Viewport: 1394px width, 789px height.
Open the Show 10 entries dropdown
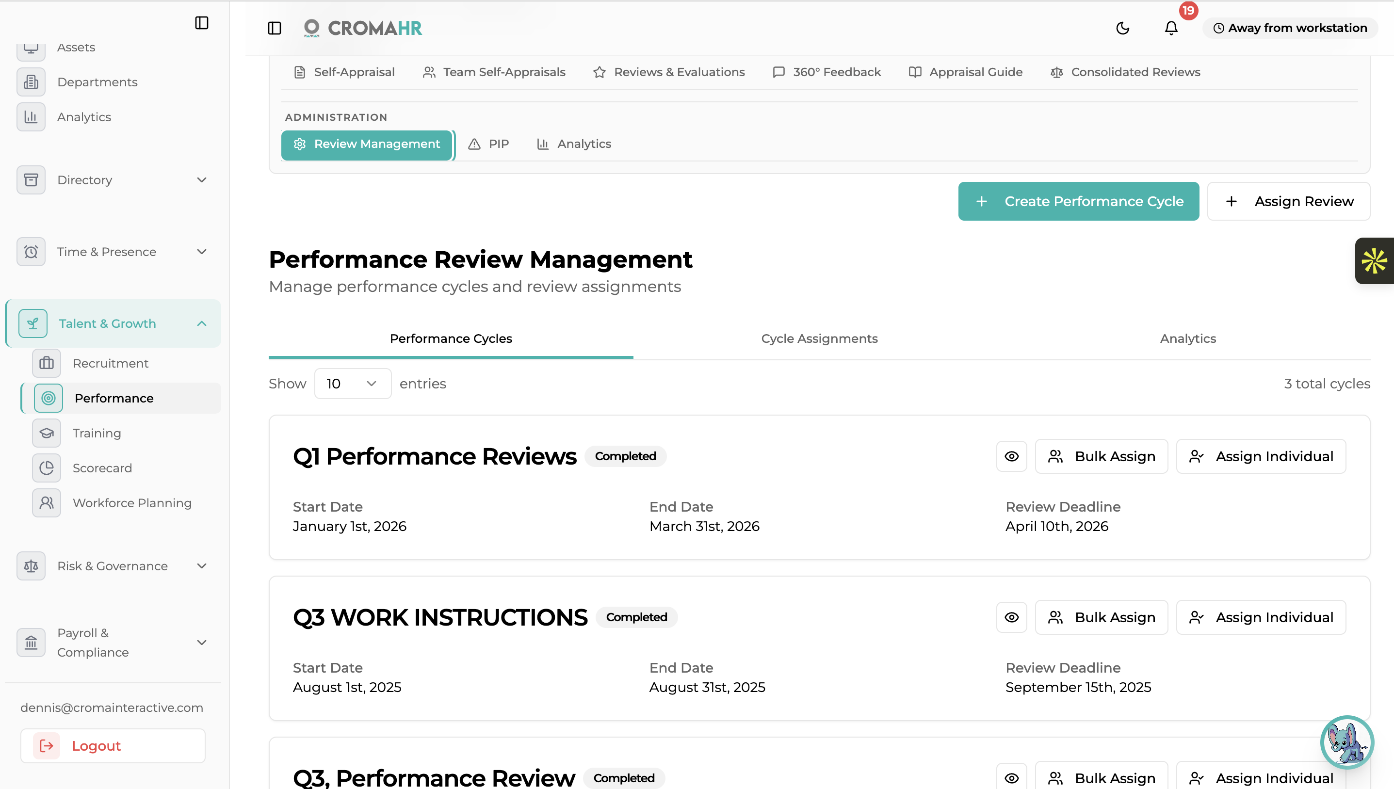click(x=353, y=384)
